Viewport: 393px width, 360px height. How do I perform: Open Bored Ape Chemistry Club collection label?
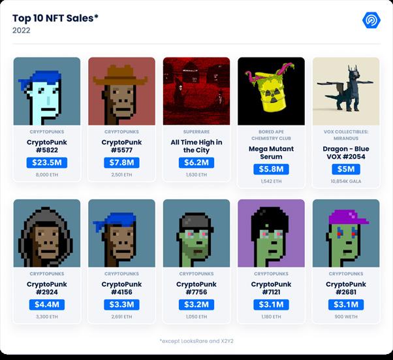(271, 135)
